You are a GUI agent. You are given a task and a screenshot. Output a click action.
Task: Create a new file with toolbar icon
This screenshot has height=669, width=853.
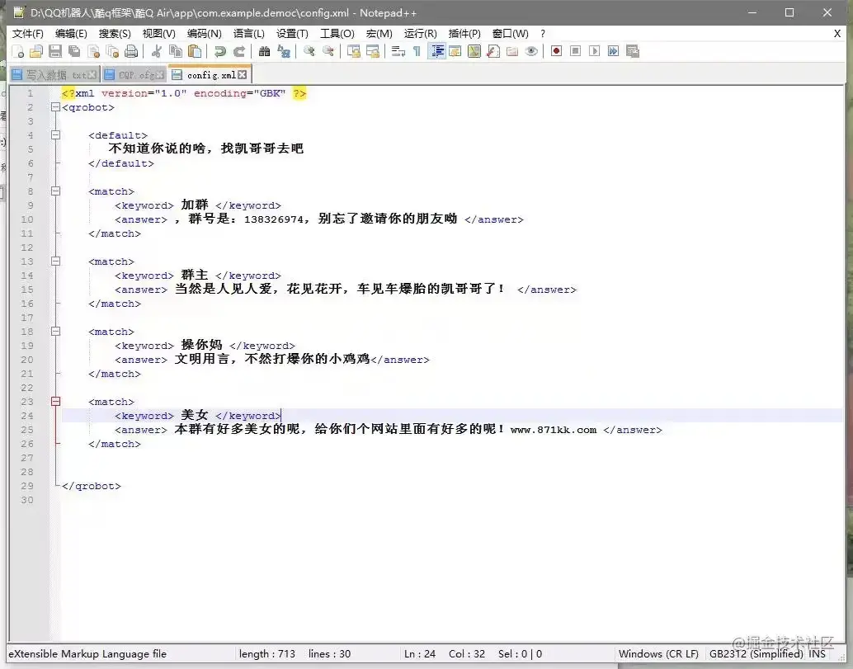tap(18, 52)
